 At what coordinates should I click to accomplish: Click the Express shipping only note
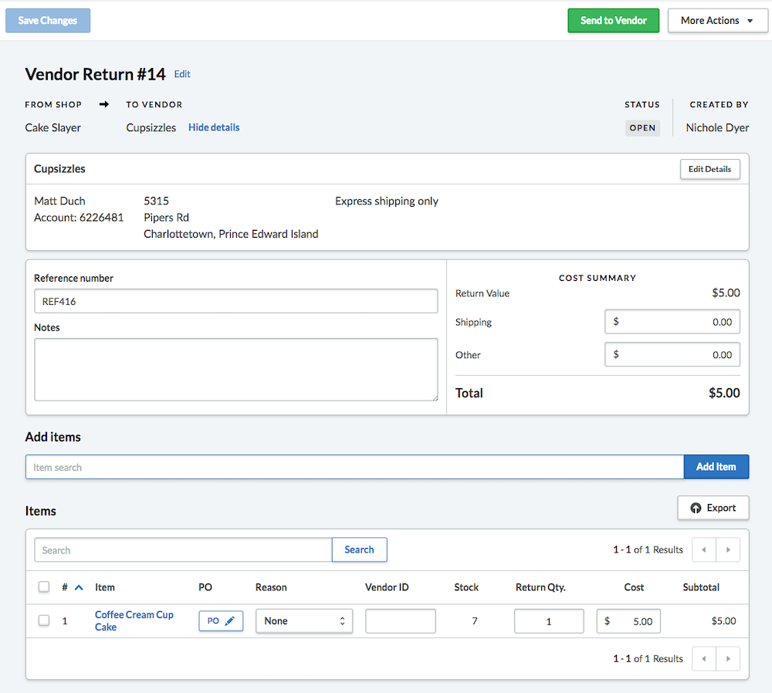coord(387,201)
